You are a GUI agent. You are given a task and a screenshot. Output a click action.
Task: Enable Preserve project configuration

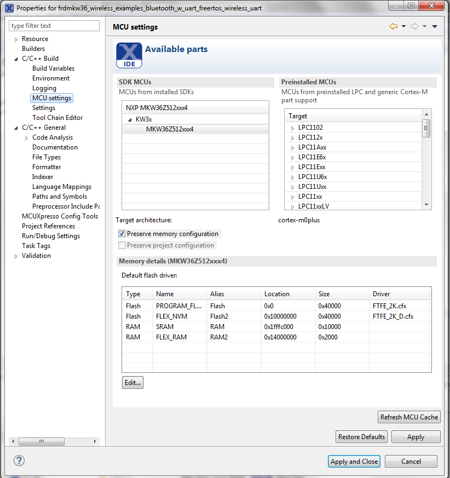[123, 245]
